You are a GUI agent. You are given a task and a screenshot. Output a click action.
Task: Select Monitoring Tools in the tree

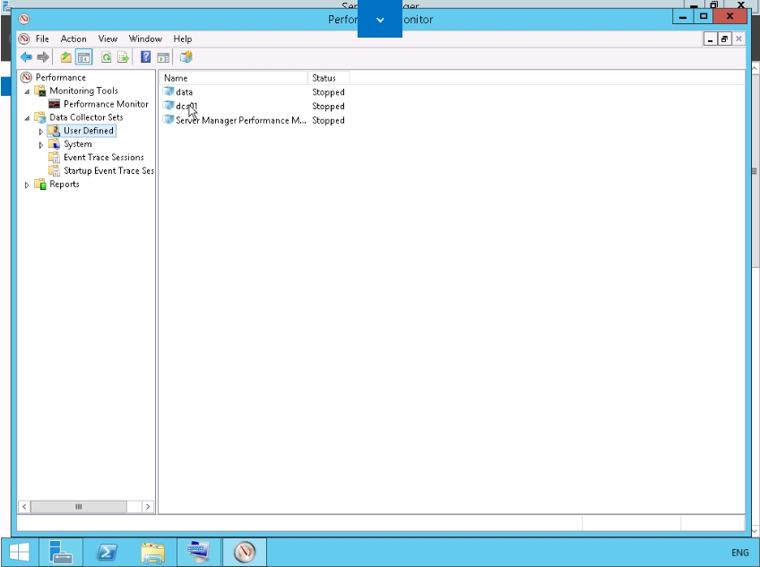tap(83, 90)
